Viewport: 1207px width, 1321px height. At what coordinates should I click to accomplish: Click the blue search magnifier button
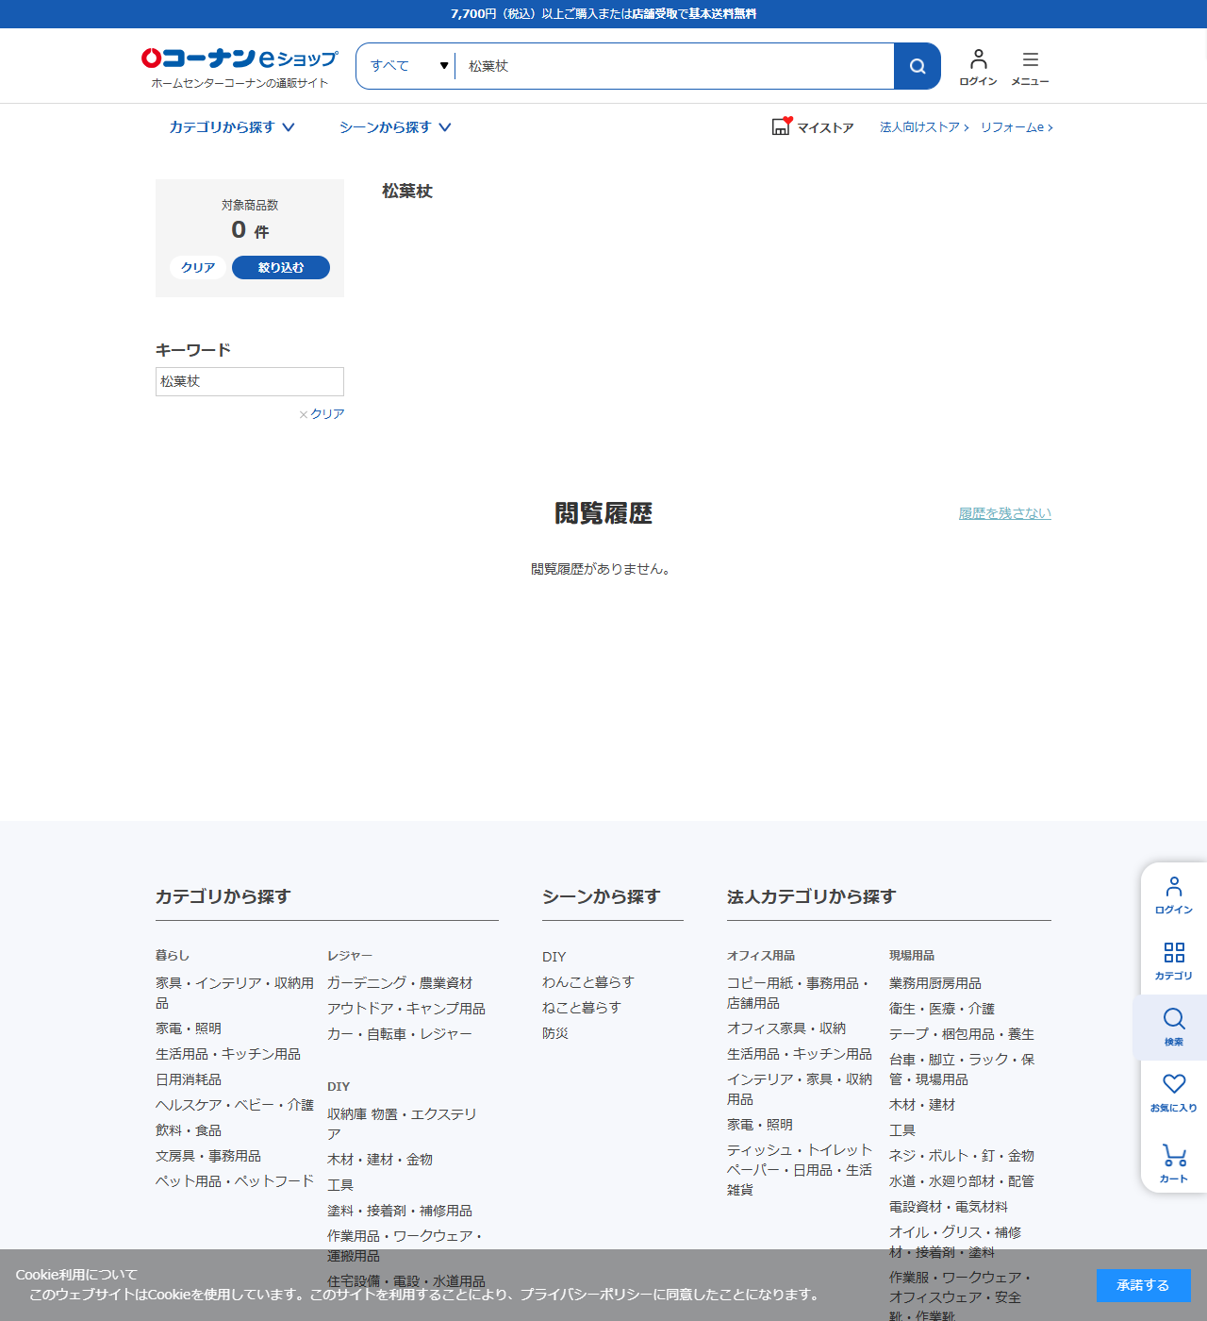[918, 66]
